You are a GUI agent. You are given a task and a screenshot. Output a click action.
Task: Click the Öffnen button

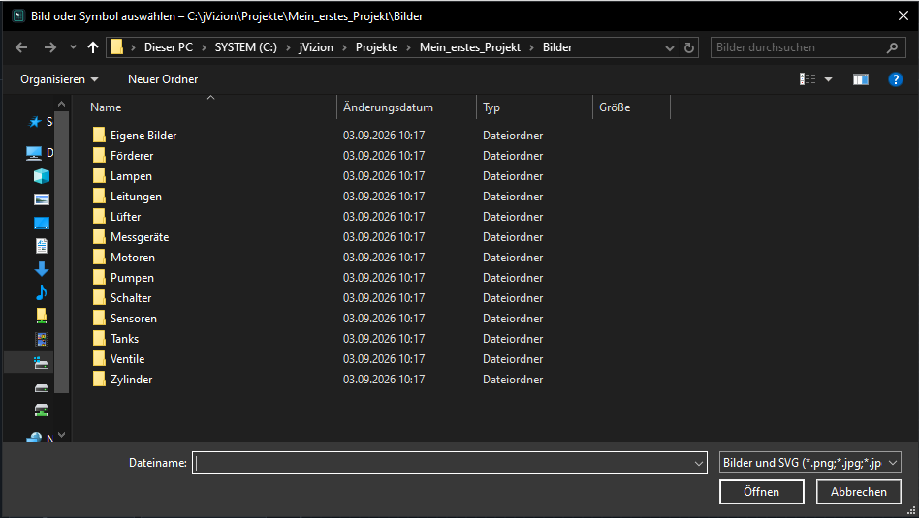click(x=761, y=492)
